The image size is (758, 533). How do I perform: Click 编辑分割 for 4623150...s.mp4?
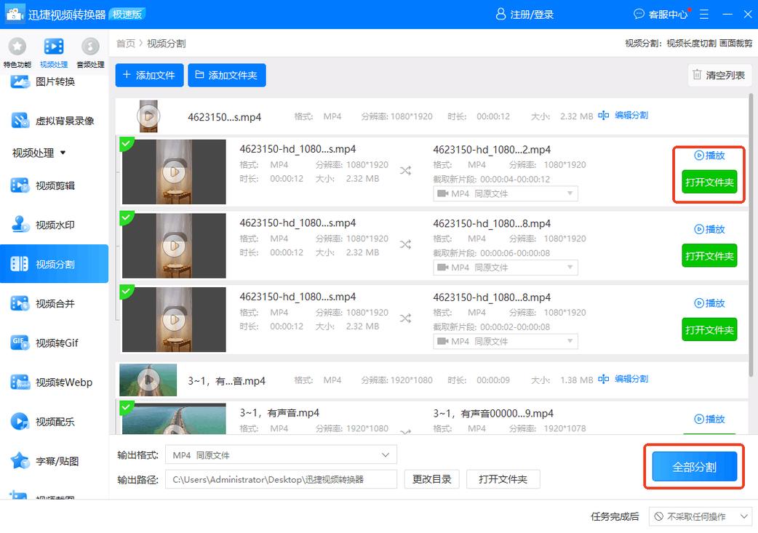click(623, 116)
